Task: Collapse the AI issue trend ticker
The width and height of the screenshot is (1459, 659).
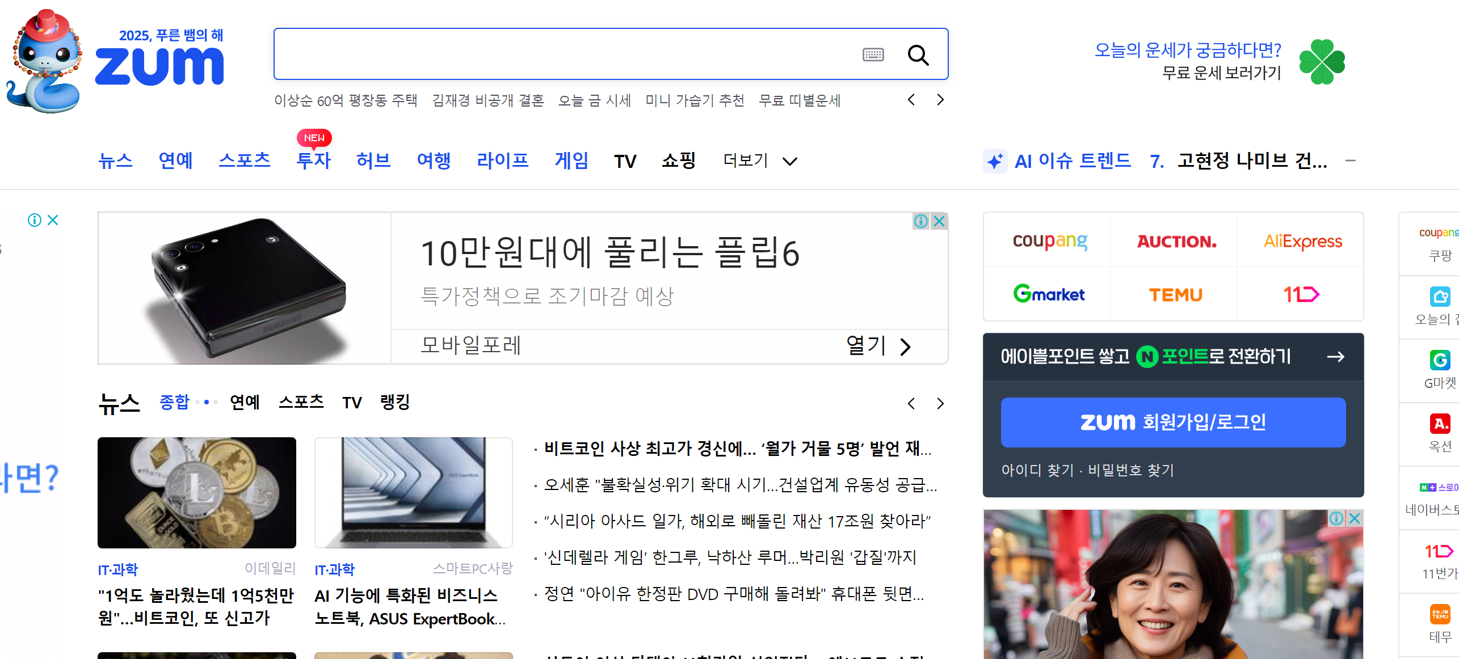Action: click(1350, 161)
